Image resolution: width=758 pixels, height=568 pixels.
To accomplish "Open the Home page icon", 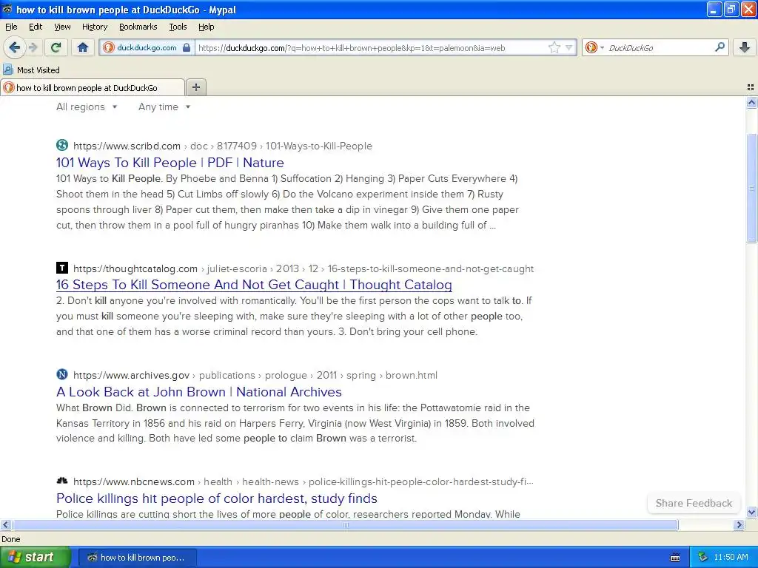I will 83,47.
